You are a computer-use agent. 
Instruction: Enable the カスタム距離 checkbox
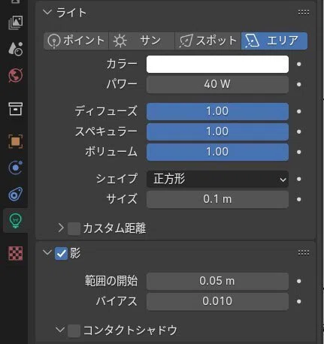(74, 228)
